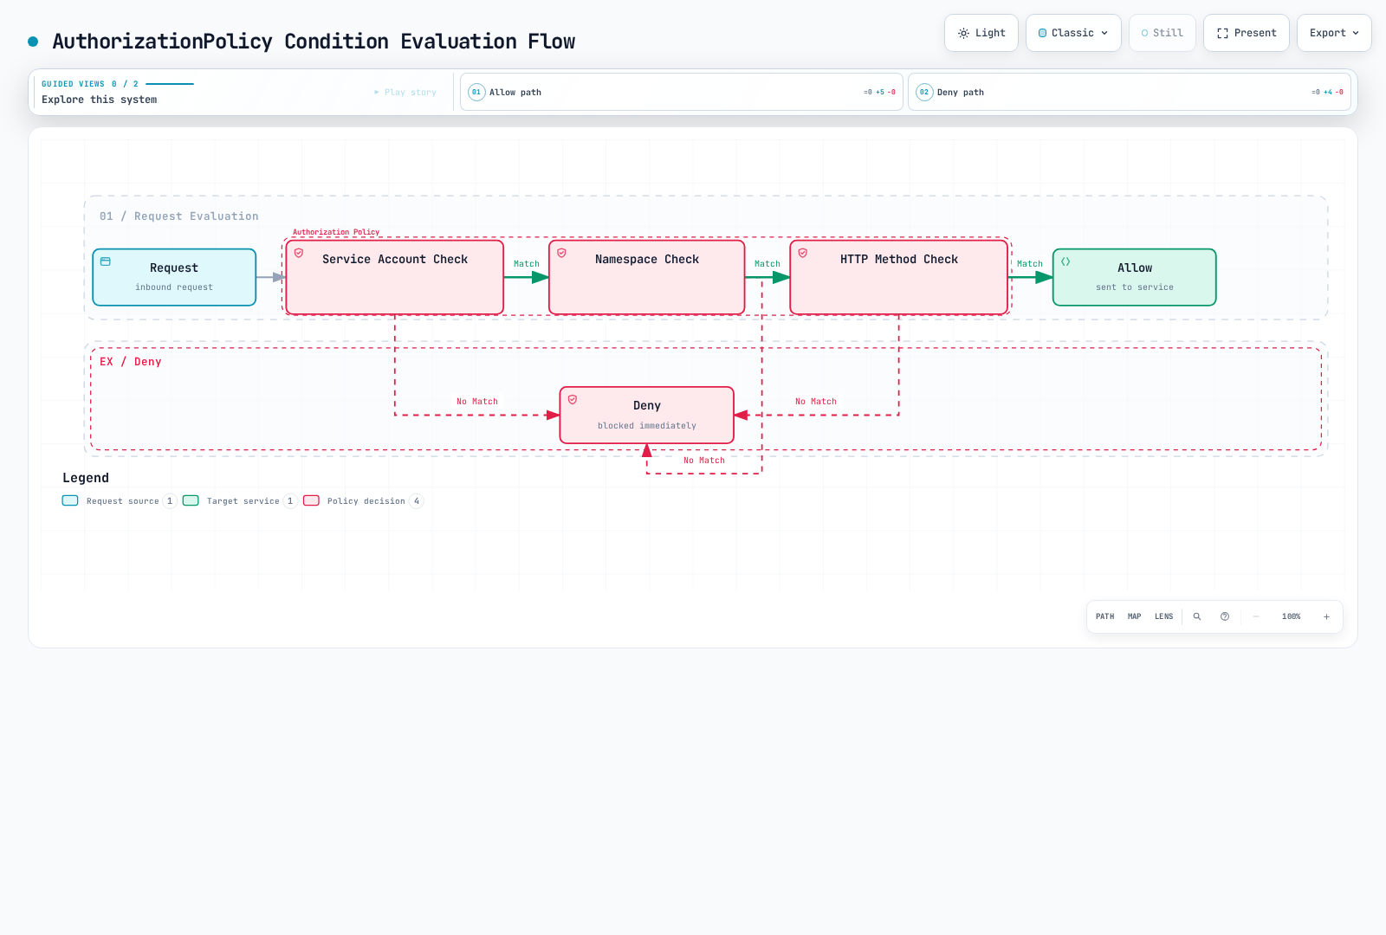The image size is (1386, 935).
Task: Click the No Match label below Deny
Action: [704, 461]
